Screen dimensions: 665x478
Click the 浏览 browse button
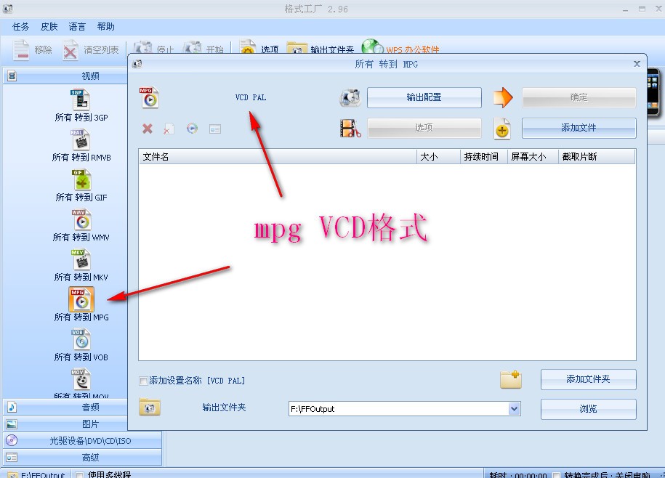tap(588, 409)
